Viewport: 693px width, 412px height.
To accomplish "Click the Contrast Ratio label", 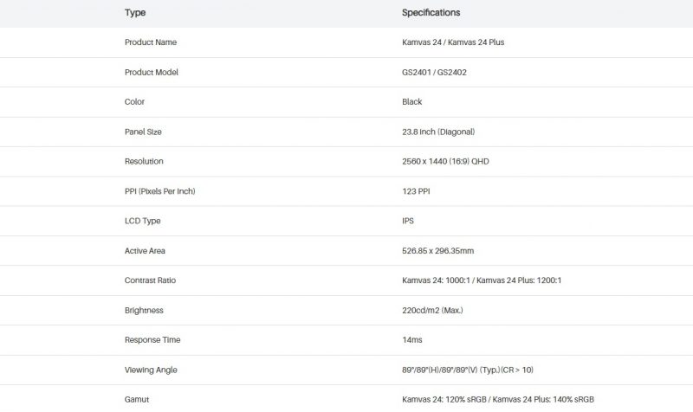I will coord(150,280).
